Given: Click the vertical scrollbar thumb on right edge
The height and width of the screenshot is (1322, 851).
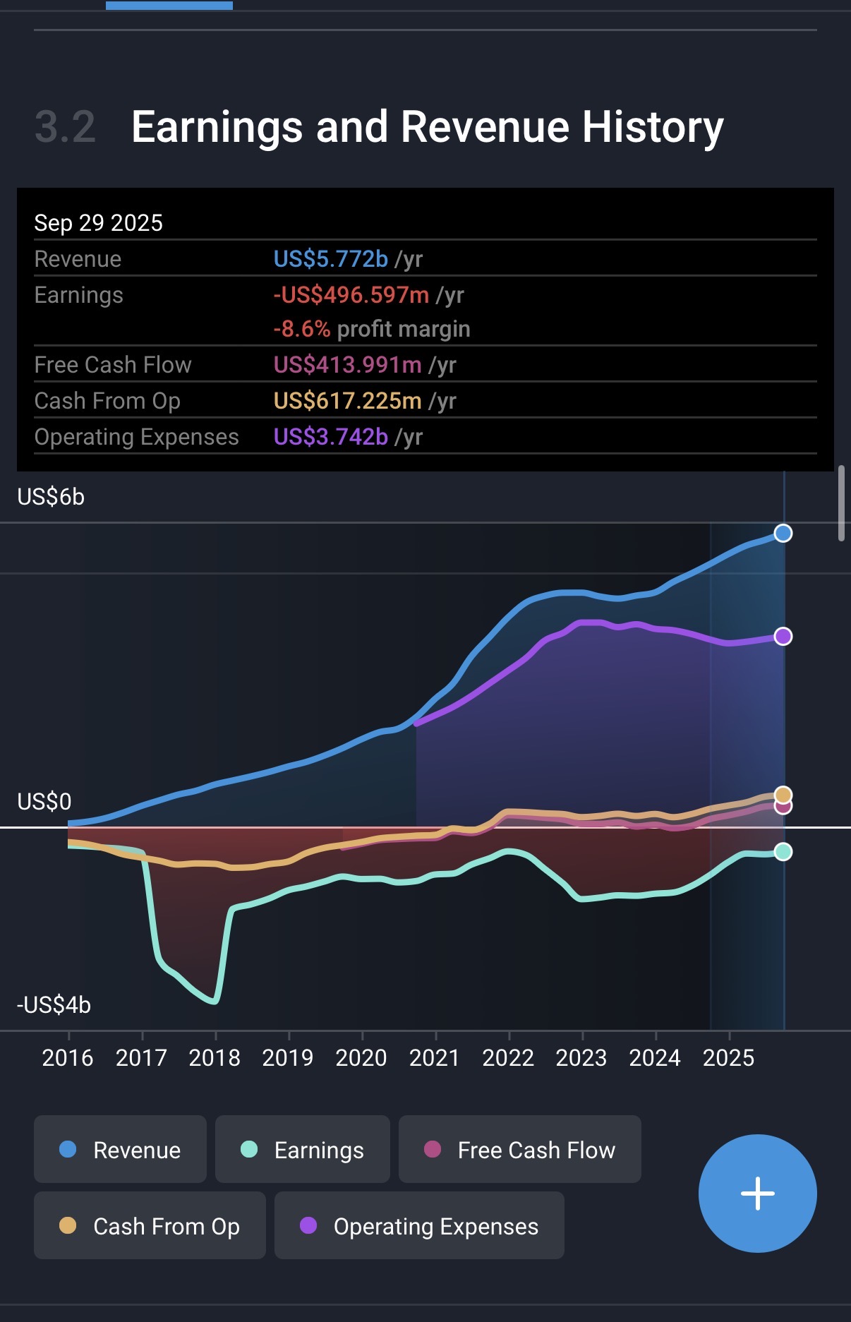Looking at the screenshot, I should tap(841, 503).
